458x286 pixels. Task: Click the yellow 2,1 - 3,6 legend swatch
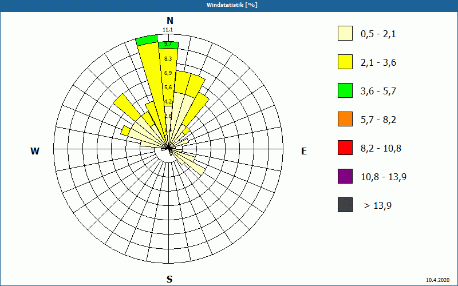345,62
